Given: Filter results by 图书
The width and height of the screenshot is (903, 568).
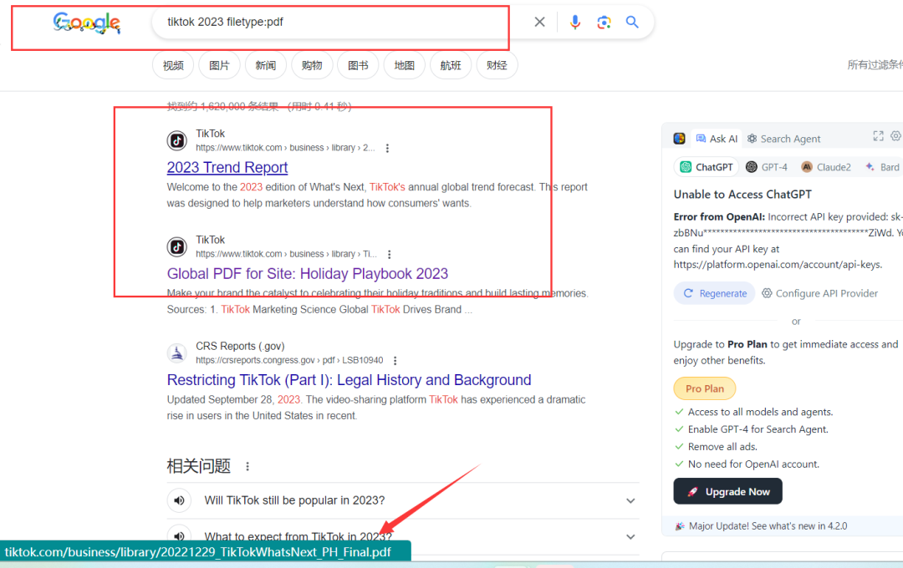Looking at the screenshot, I should pos(358,66).
